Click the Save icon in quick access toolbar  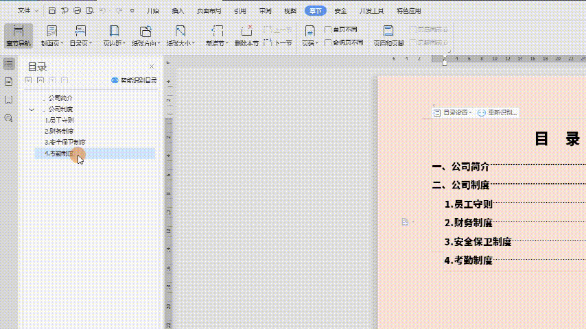click(x=52, y=11)
